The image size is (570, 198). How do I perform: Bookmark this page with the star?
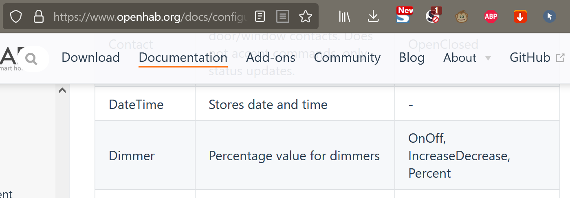(x=305, y=17)
